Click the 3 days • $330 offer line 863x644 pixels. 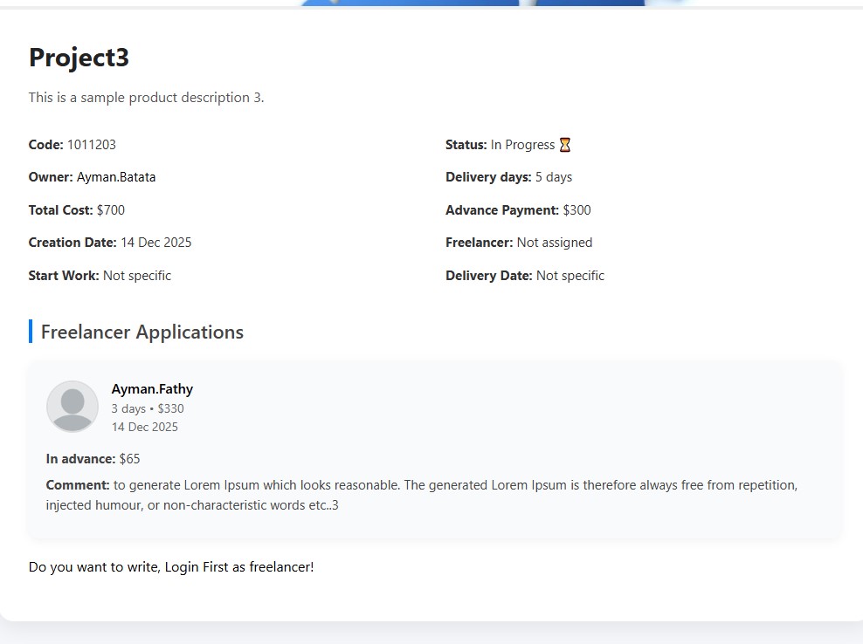tap(148, 408)
